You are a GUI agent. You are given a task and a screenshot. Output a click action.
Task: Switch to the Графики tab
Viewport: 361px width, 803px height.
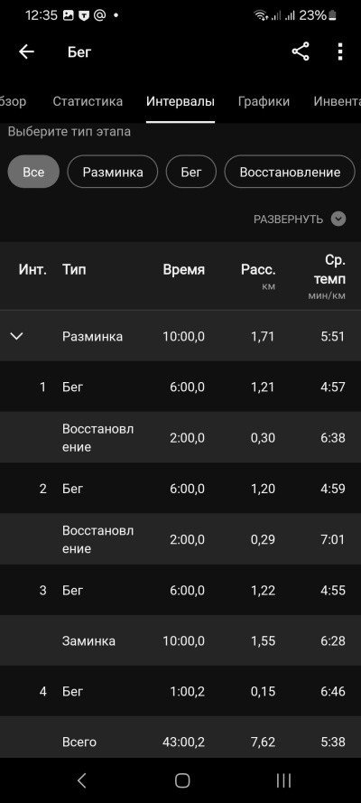click(x=264, y=101)
